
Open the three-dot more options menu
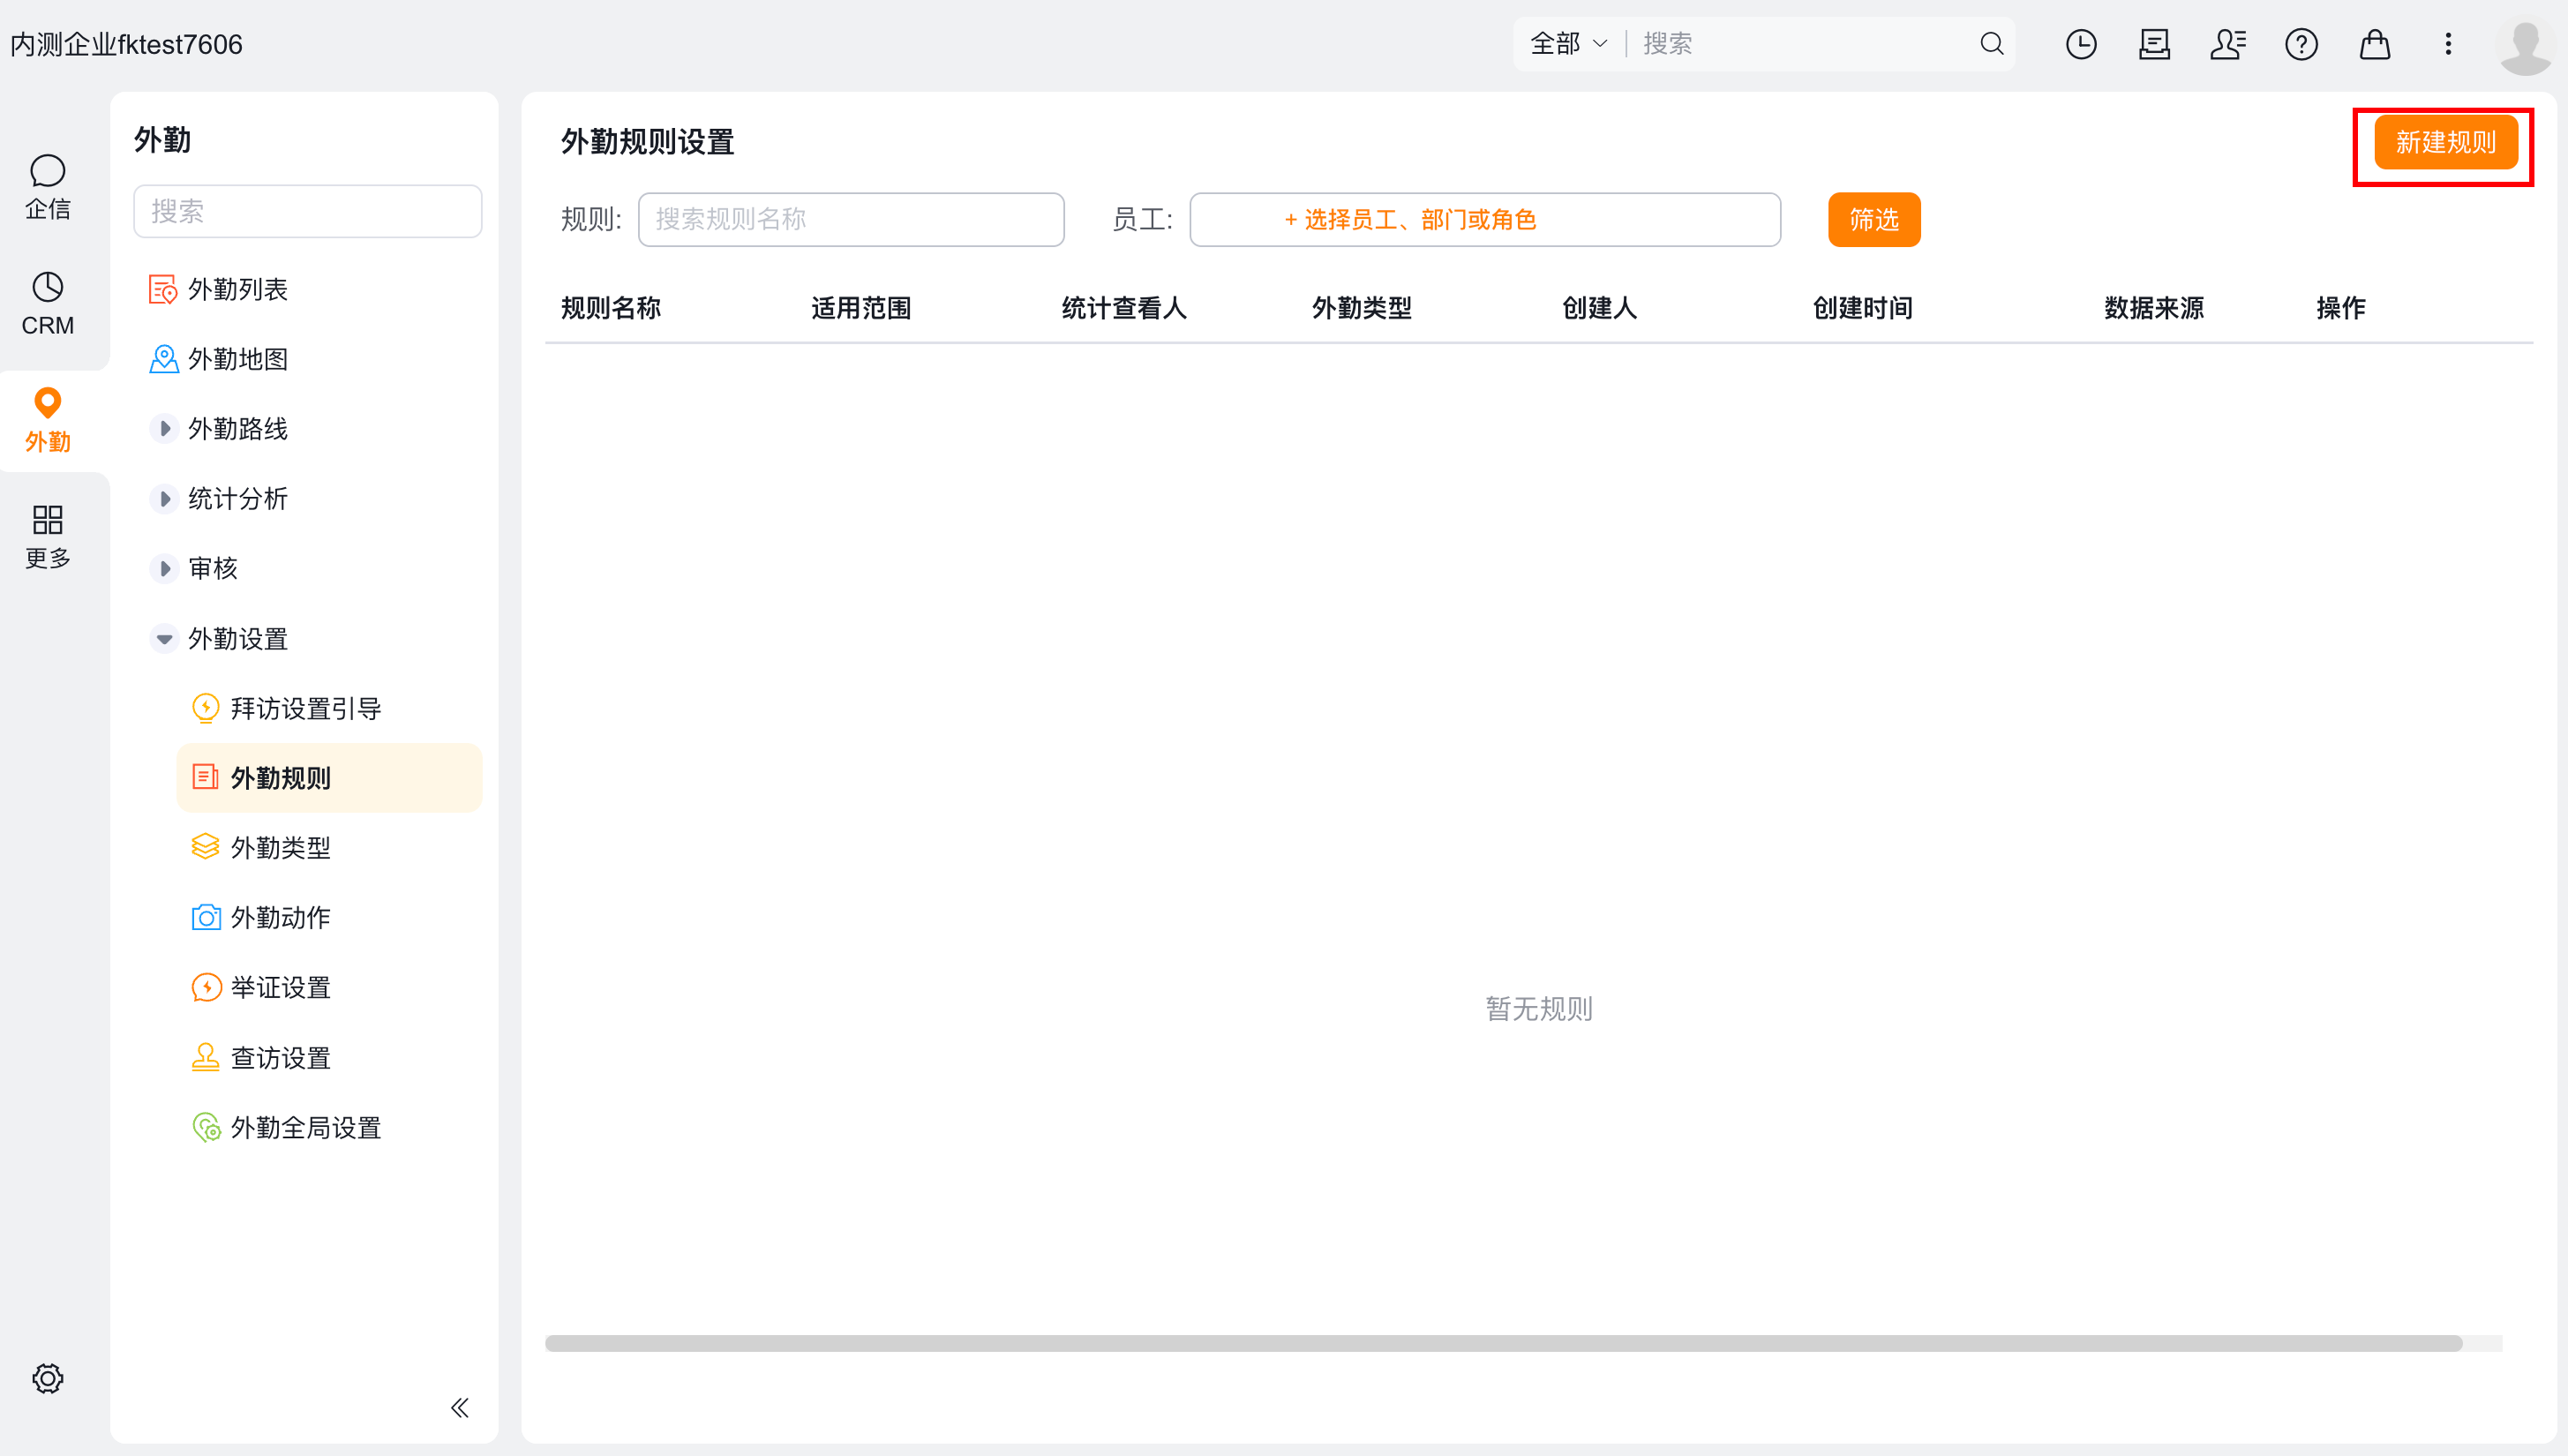(x=2448, y=43)
